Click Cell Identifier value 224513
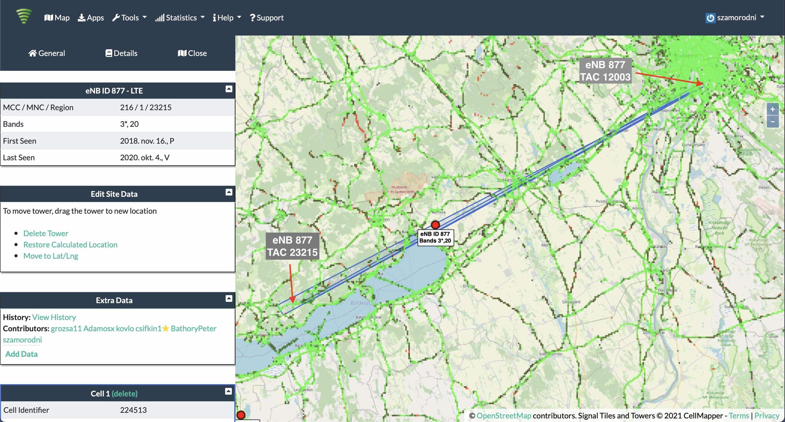This screenshot has height=422, width=785. [x=133, y=410]
